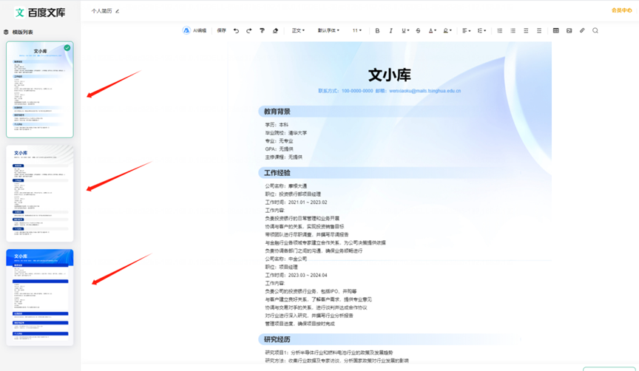Select the format painter tool
The image size is (639, 371).
262,31
